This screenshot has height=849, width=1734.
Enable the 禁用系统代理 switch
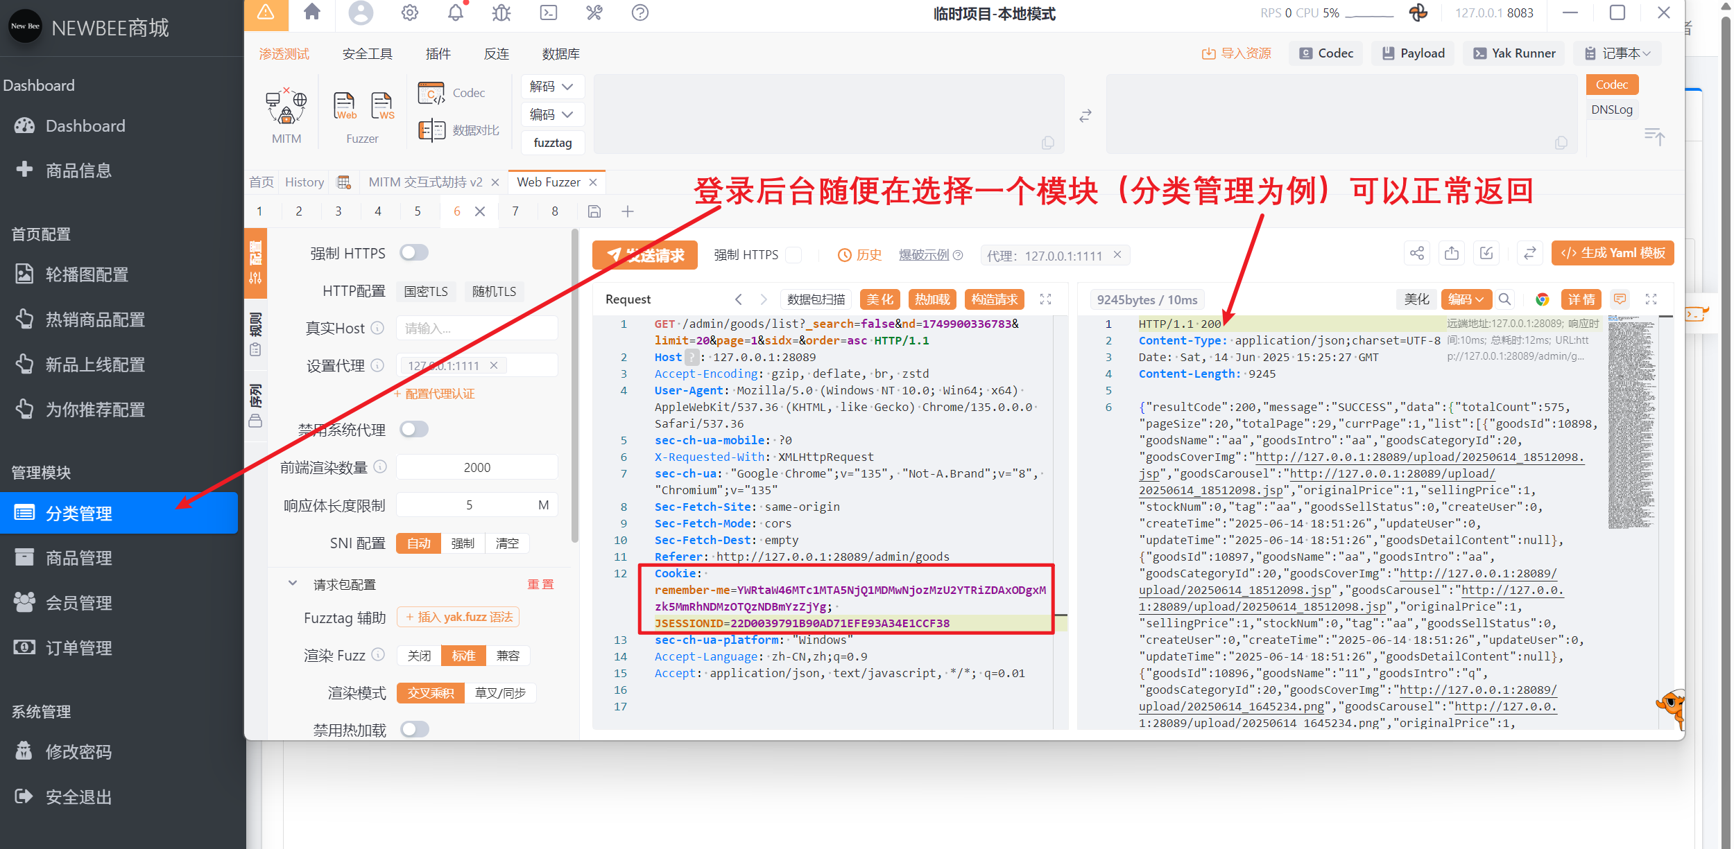pyautogui.click(x=414, y=430)
